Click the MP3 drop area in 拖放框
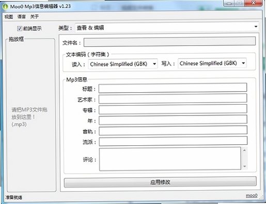The image size is (266, 204). (32, 115)
